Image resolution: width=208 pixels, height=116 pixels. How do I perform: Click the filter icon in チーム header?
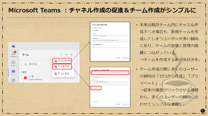(x=67, y=55)
